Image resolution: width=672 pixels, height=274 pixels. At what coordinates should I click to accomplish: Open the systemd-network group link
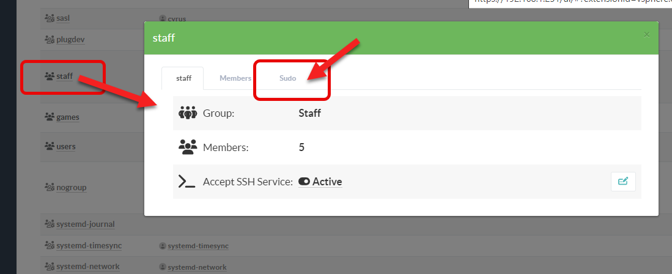[x=87, y=267]
